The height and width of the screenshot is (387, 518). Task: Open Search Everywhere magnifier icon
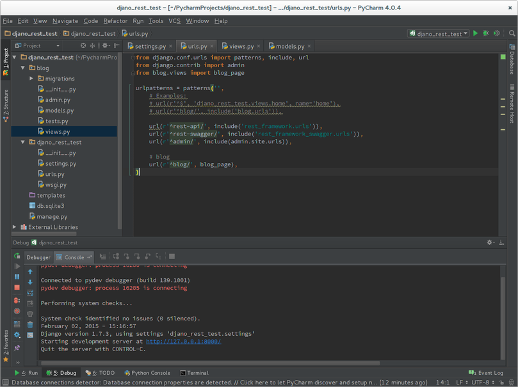(512, 33)
